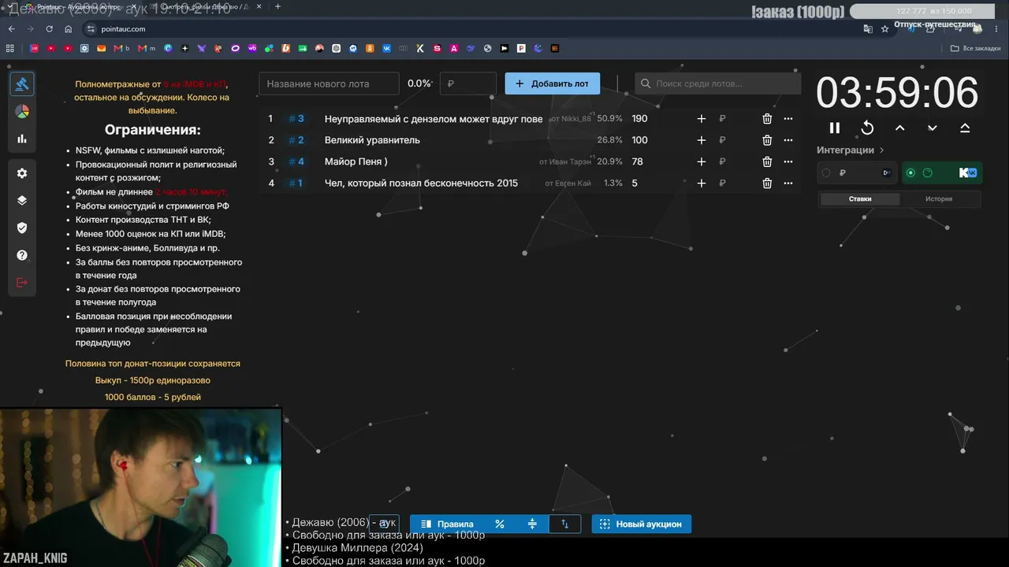Screen dimensions: 1009x567
Task: Open the help question-mark sidebar icon
Action: click(x=22, y=255)
